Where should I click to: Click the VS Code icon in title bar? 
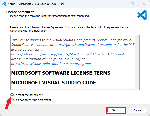click(4, 4)
